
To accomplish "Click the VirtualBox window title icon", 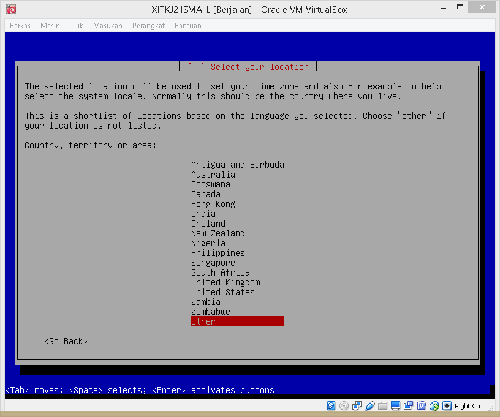I will (11, 10).
